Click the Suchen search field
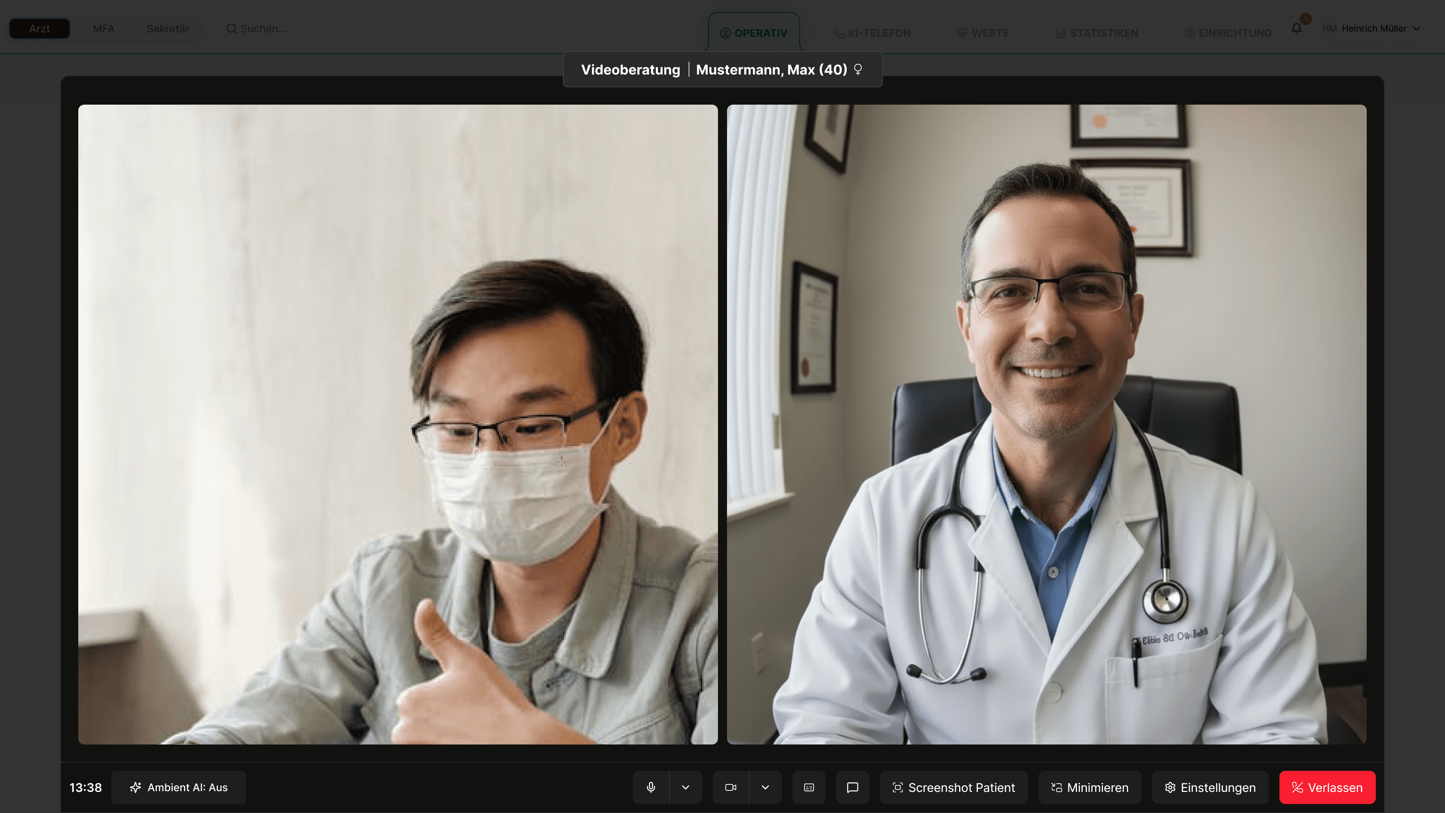 point(449,29)
